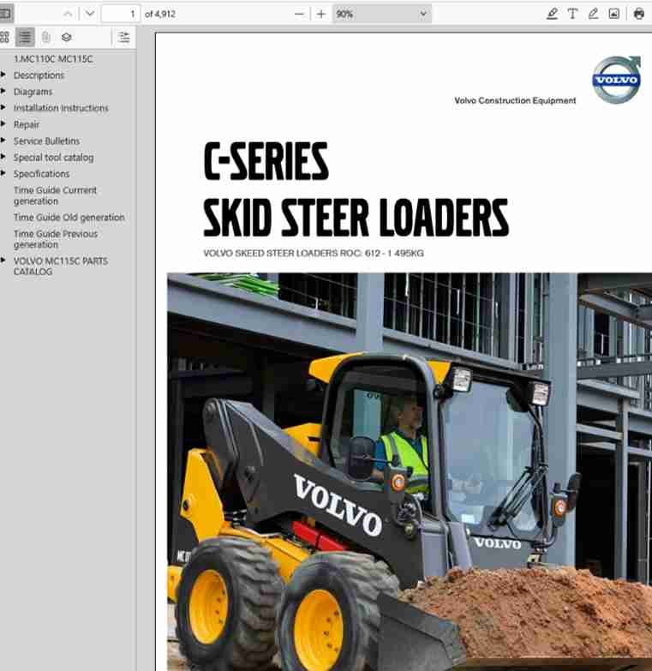Select the add text tool
Screen dimensions: 652x671
[x=572, y=14]
